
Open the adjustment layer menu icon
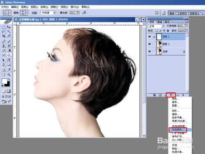tap(171, 95)
